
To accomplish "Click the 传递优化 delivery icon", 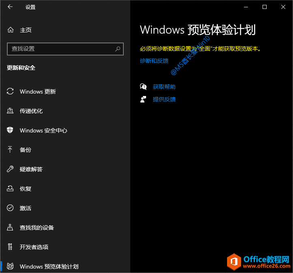I will [x=10, y=111].
